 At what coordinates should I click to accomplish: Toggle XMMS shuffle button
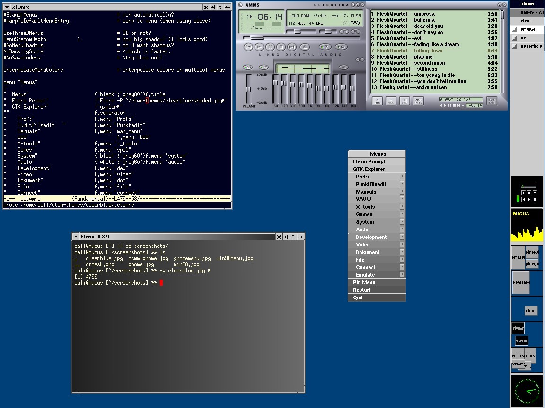(x=325, y=47)
